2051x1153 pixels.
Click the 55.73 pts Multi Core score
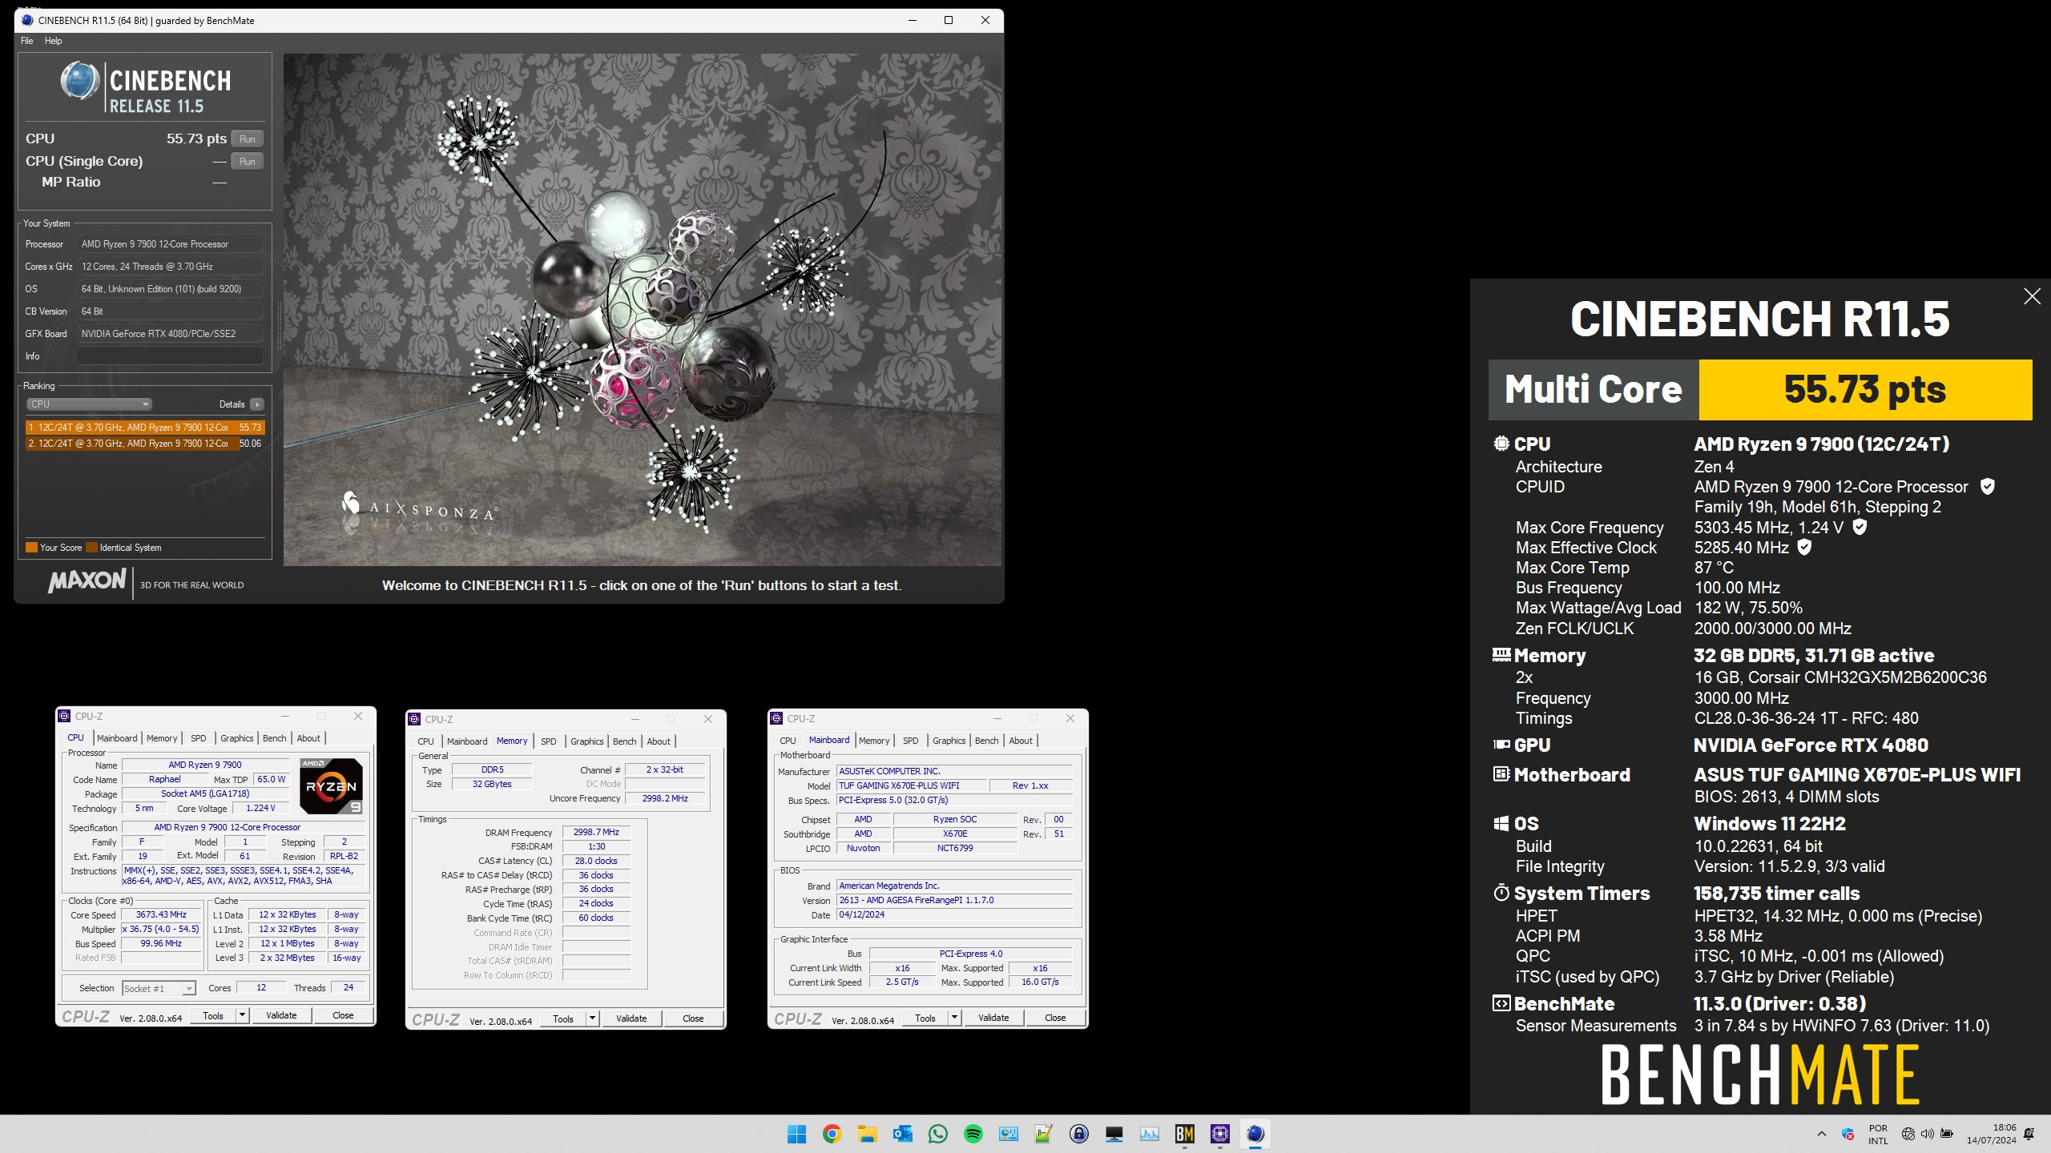click(1865, 390)
